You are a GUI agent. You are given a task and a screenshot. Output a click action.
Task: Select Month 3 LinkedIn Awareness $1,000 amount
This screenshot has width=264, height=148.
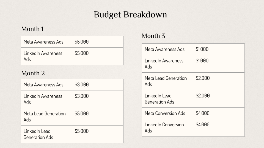click(x=202, y=61)
